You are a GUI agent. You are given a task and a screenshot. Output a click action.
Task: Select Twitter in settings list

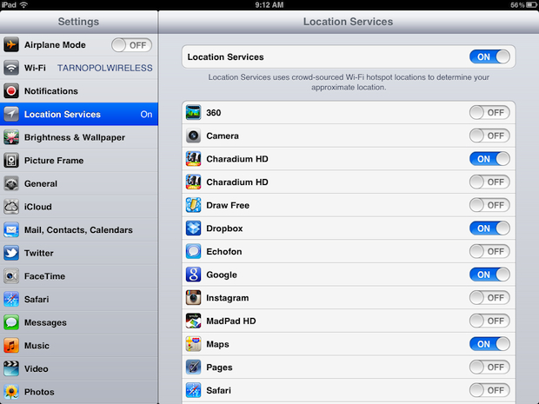79,253
